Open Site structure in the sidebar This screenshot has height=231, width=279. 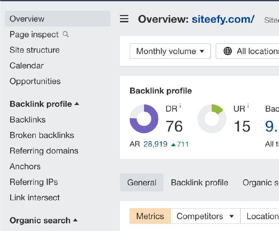click(35, 50)
